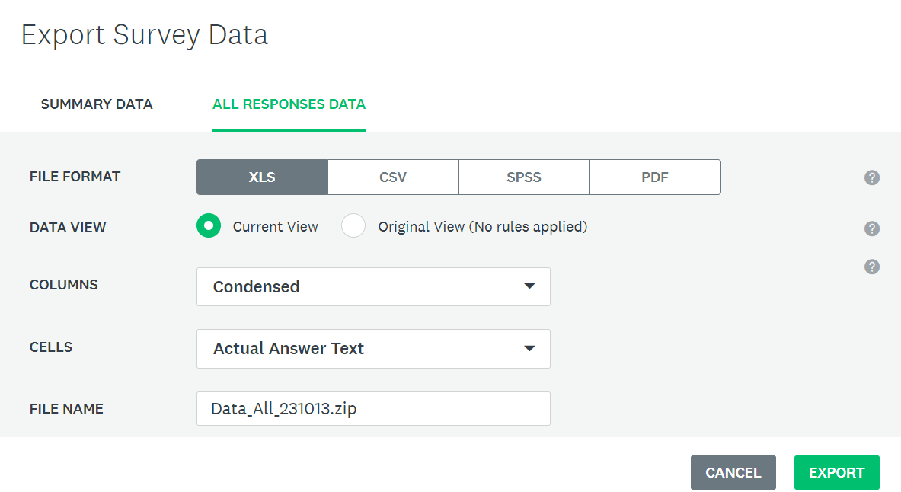This screenshot has height=492, width=901.
Task: Open help icon for Data View
Action: coord(872,228)
